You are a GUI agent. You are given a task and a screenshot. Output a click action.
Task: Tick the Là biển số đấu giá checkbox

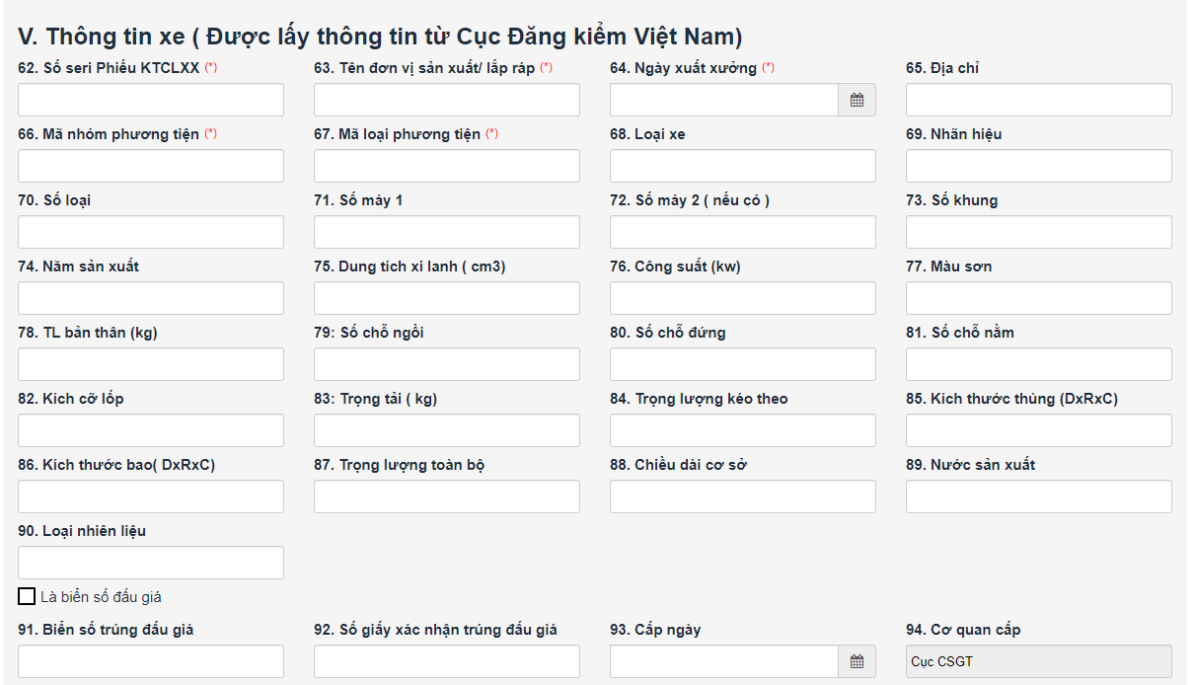(27, 596)
